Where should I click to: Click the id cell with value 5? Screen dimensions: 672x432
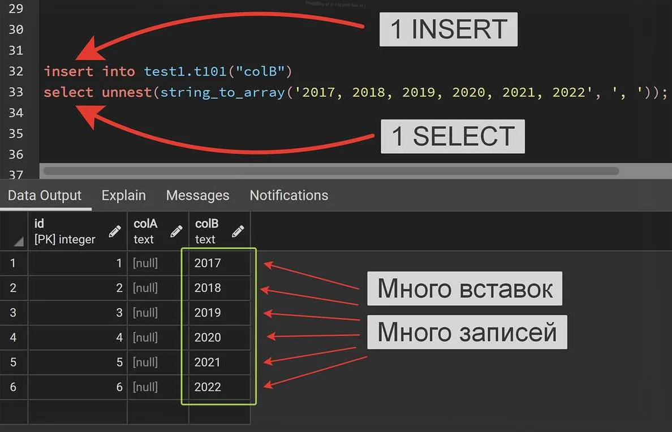point(77,362)
